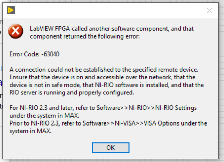
Task: Click the "A connection could not be established" sentence
Action: point(104,70)
